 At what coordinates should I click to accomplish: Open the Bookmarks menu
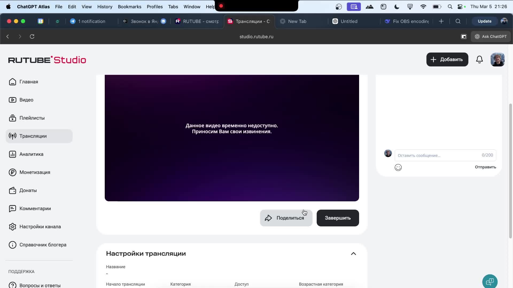click(129, 7)
